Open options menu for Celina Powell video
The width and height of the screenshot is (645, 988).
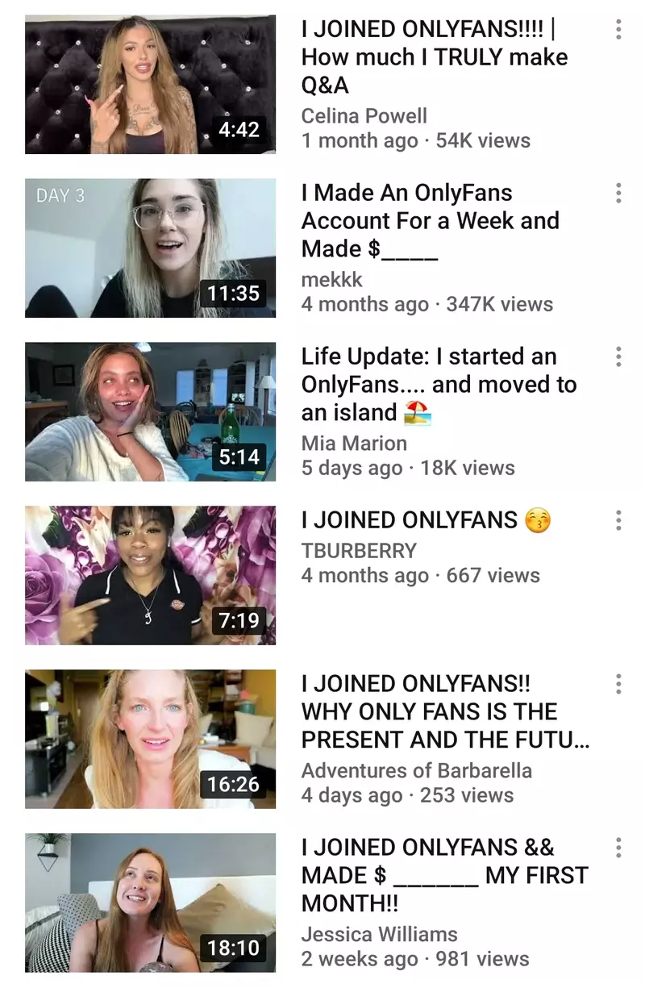(618, 30)
